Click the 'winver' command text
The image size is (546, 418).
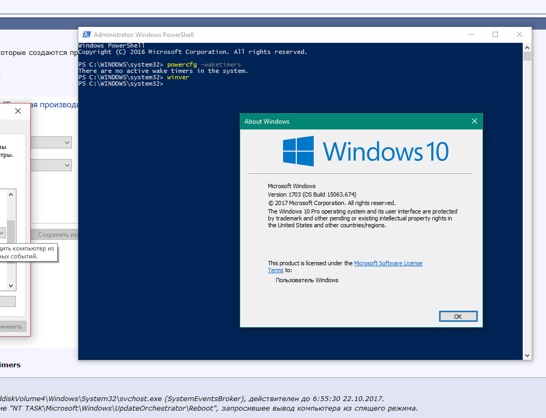(x=178, y=77)
